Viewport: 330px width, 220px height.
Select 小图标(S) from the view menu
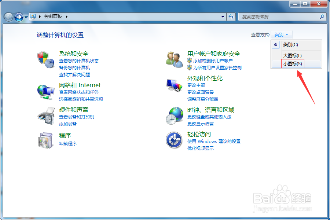pos(292,63)
